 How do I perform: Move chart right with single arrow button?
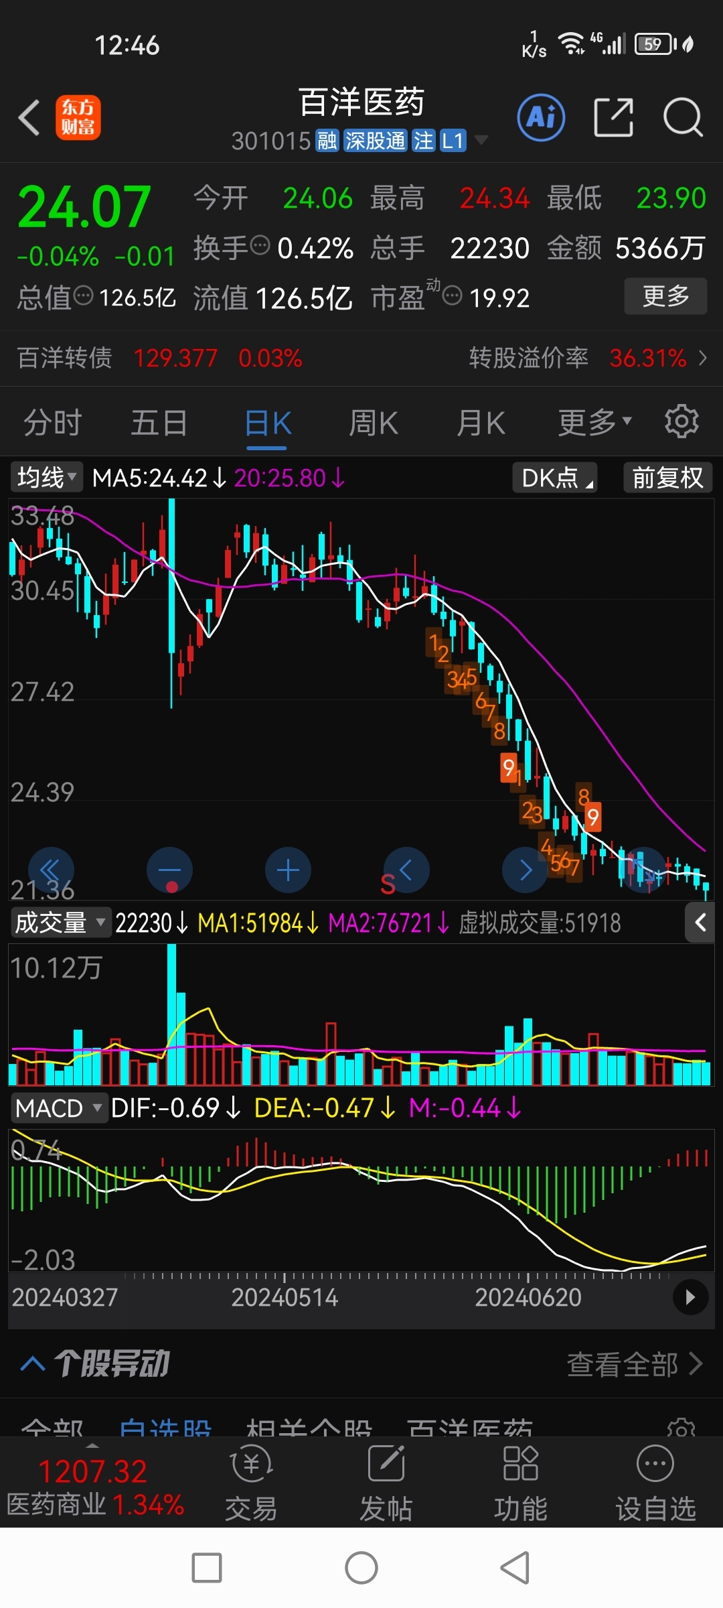[525, 870]
